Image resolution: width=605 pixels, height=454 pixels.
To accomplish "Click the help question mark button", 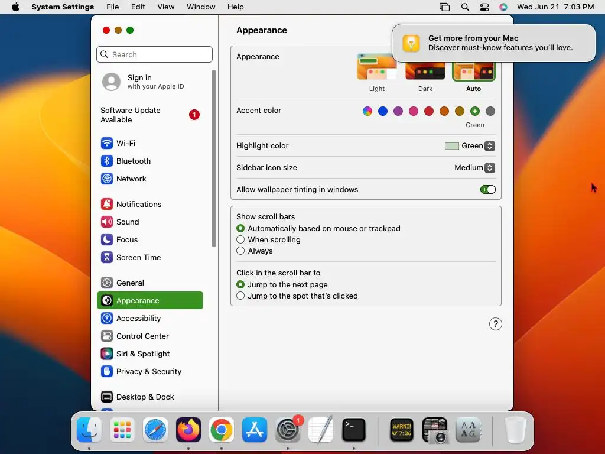I will [496, 325].
